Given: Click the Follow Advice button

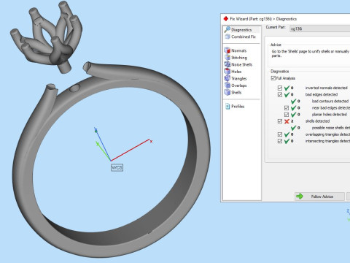Looking at the screenshot, I should click(x=319, y=197).
